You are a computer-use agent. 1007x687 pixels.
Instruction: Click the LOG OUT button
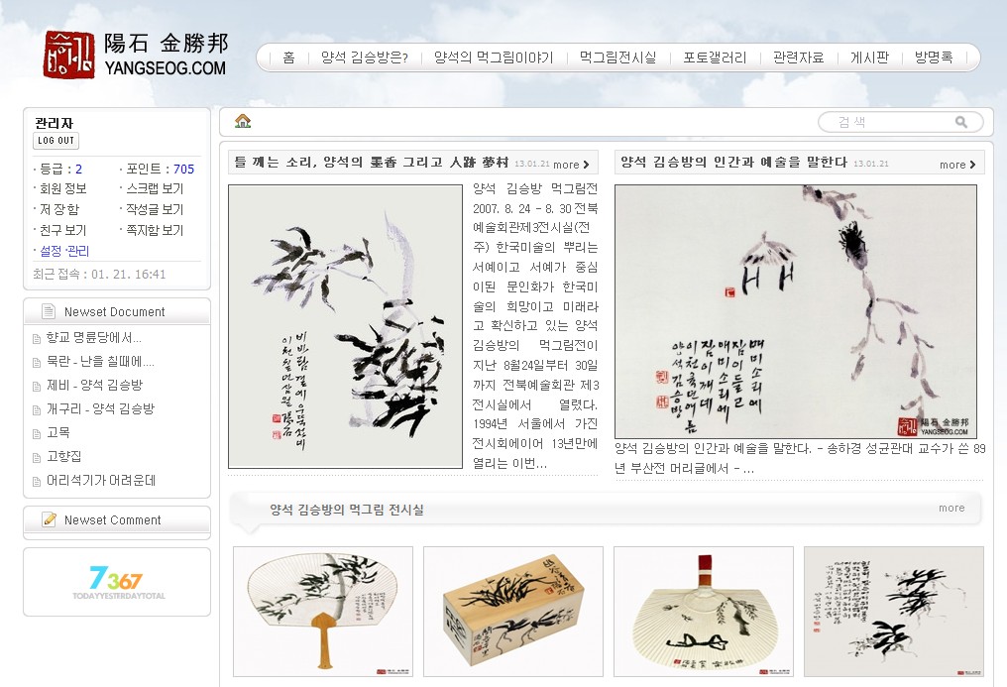pyautogui.click(x=56, y=141)
